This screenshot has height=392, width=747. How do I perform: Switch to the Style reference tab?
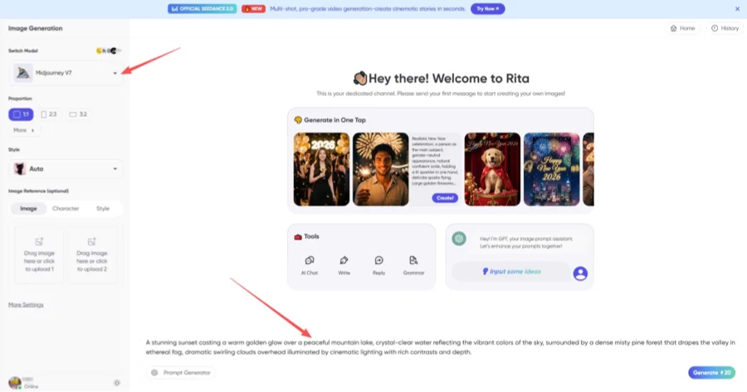coord(103,208)
